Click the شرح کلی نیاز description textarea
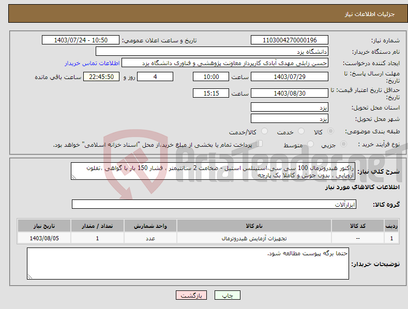 (213, 171)
